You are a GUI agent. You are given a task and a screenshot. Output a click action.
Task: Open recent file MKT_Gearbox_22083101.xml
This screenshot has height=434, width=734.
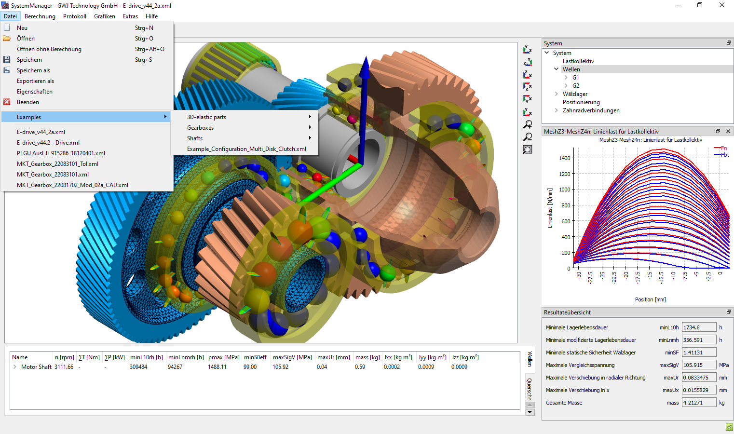(x=53, y=175)
